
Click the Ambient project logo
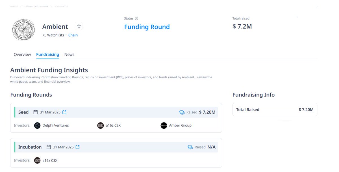[24, 30]
